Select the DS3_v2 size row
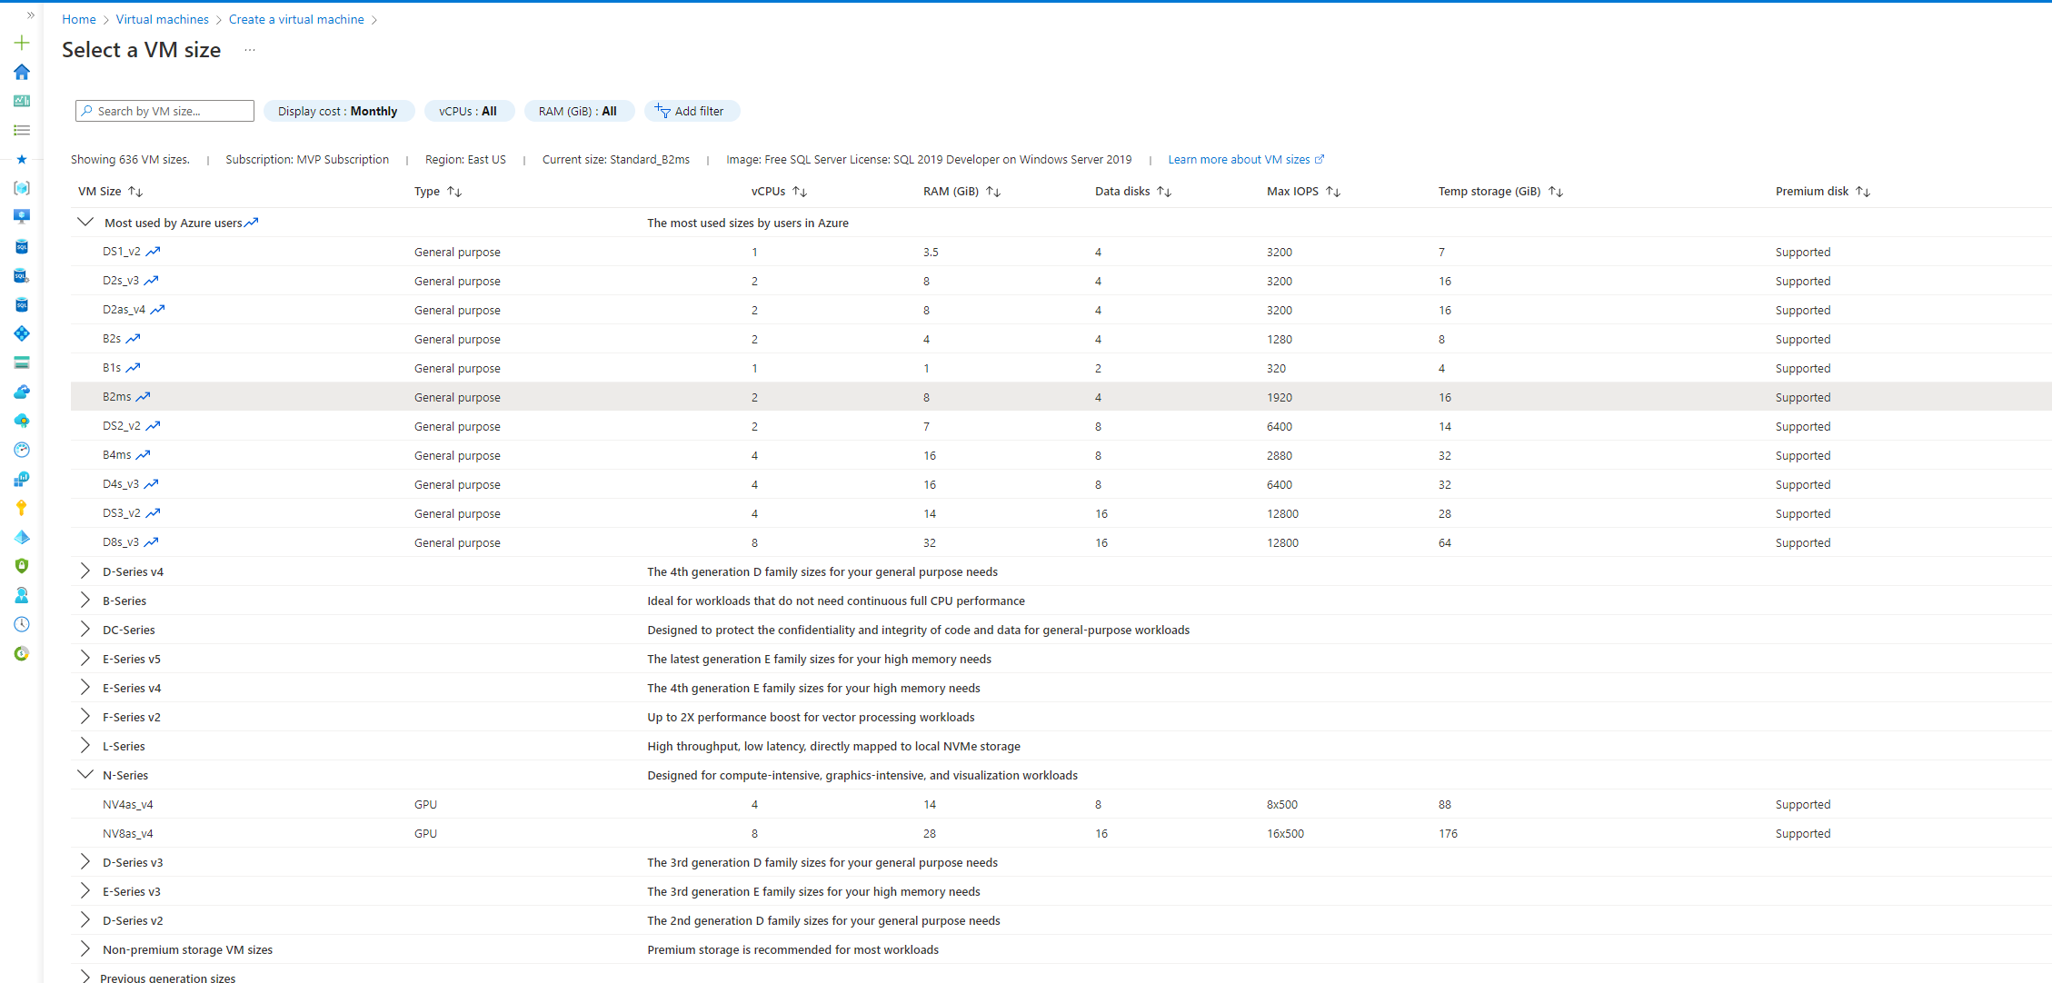 click(x=1061, y=513)
